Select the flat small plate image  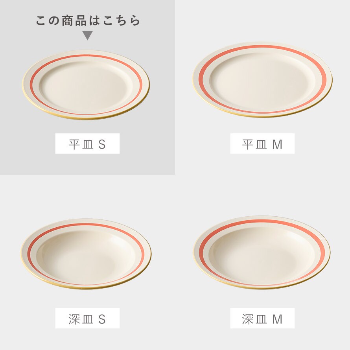[86, 85]
